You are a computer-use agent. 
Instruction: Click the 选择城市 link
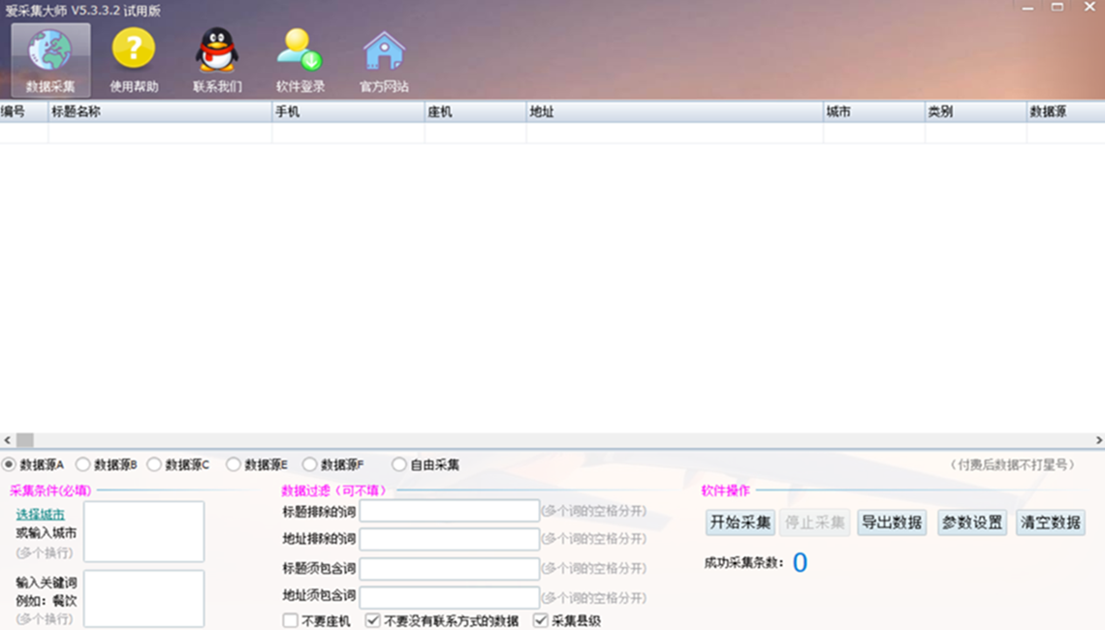tap(40, 515)
